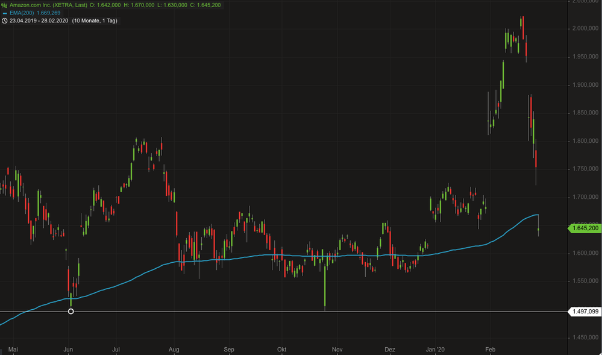Select the Aug marker on the time axis
The width and height of the screenshot is (602, 355).
pyautogui.click(x=174, y=349)
